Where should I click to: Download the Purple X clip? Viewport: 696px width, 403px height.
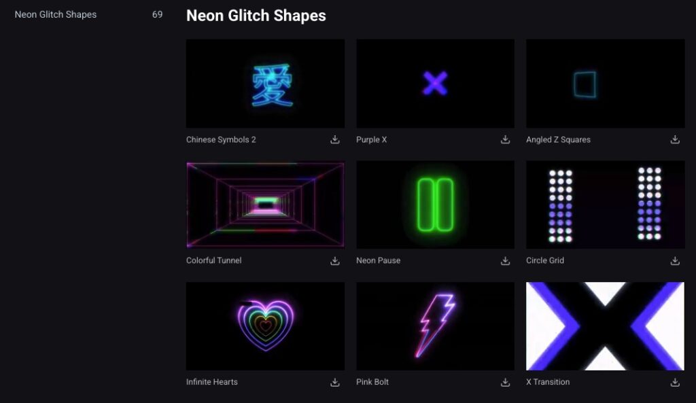click(x=505, y=139)
